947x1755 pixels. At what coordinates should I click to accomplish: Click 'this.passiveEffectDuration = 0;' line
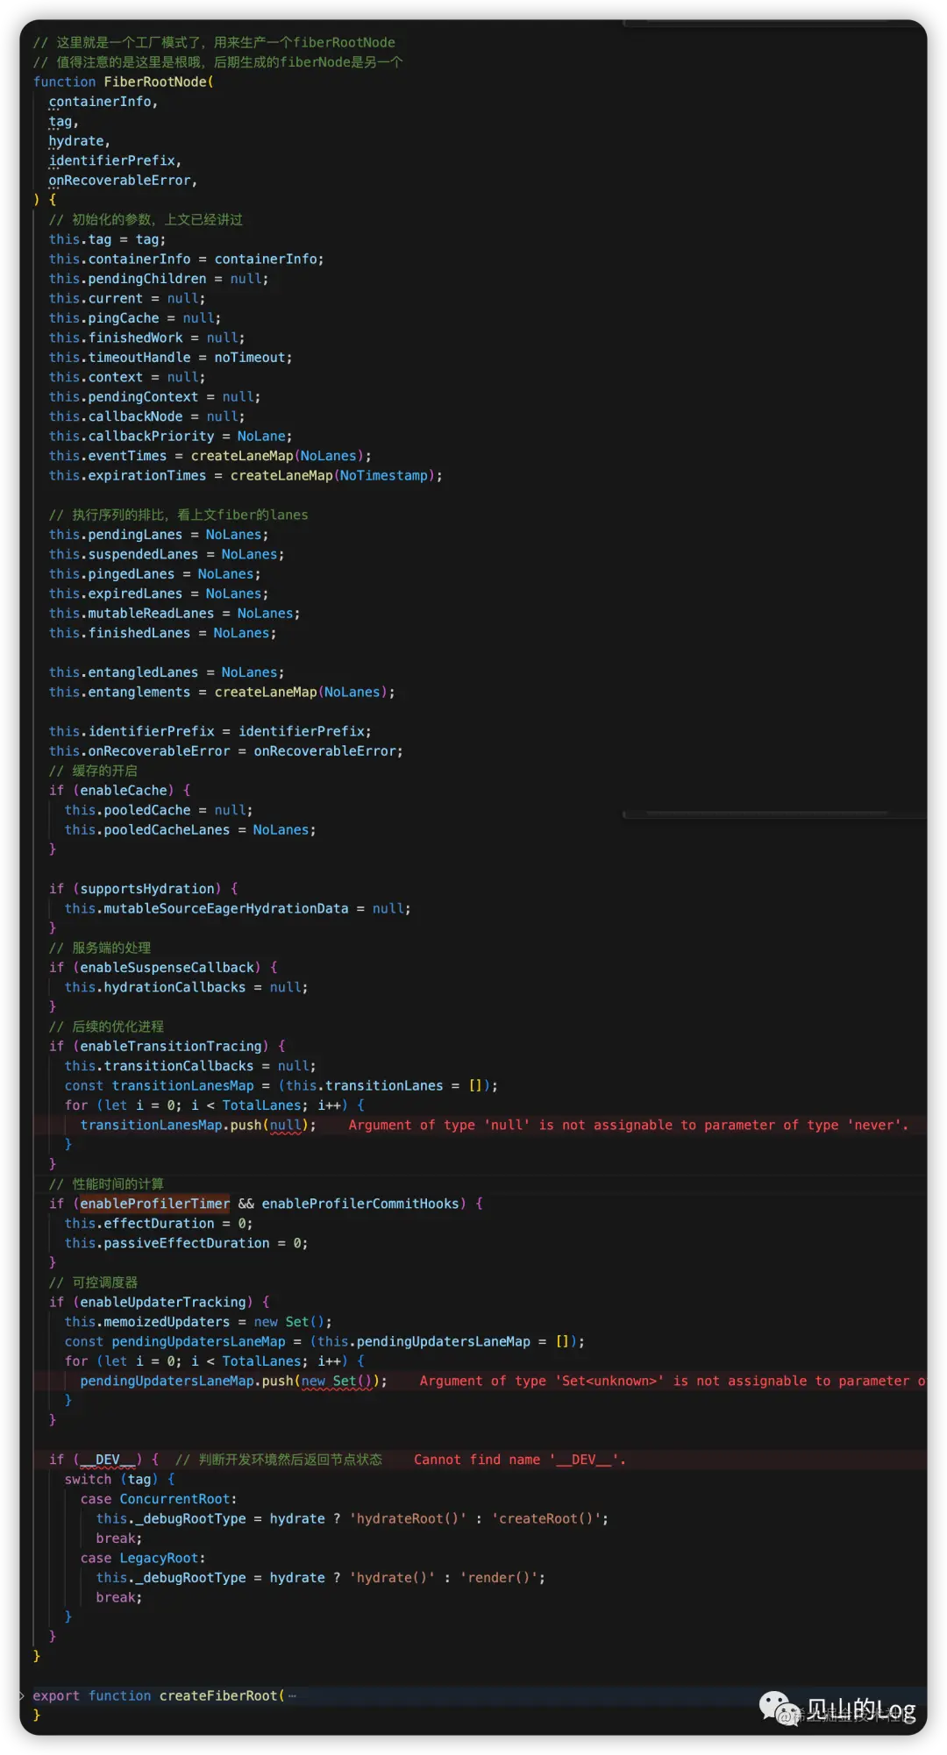click(x=186, y=1243)
